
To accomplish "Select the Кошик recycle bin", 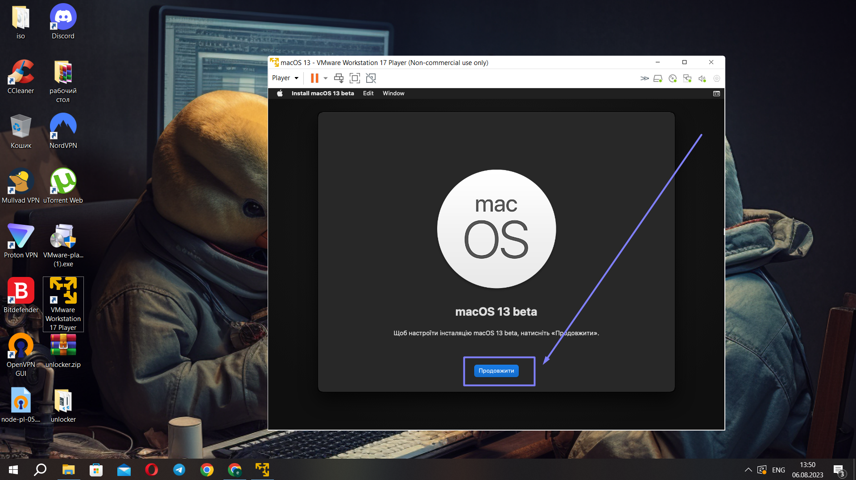I will click(21, 132).
